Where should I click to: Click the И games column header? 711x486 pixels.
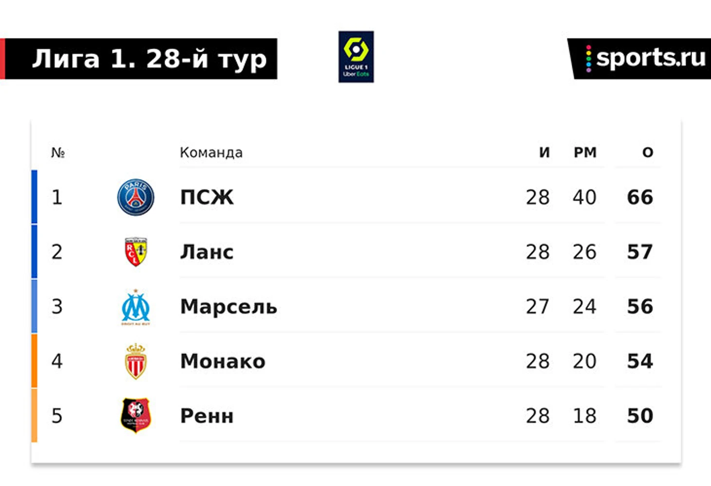click(544, 152)
